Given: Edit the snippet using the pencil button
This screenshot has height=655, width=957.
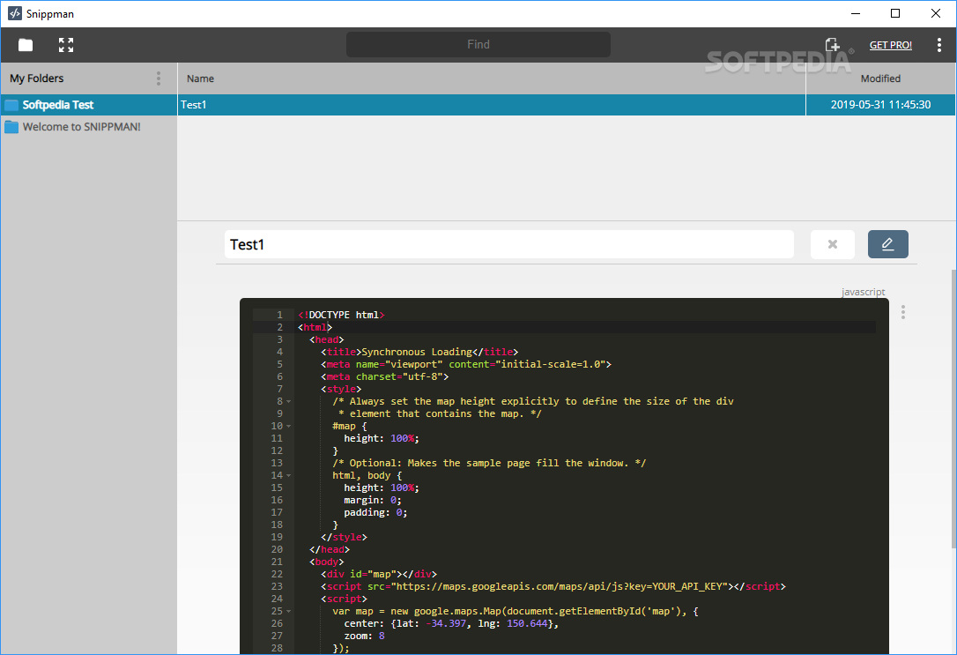Looking at the screenshot, I should point(888,244).
